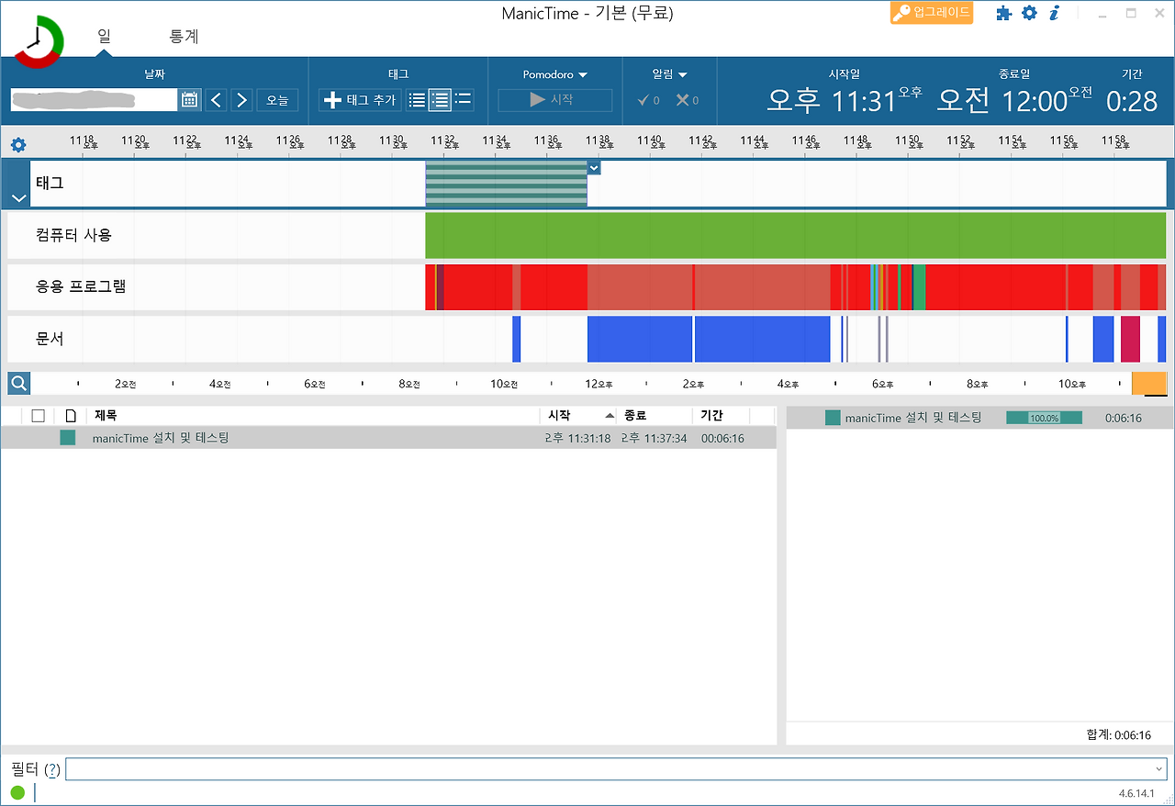Click the 업그레이드 upgrade button

pyautogui.click(x=931, y=13)
